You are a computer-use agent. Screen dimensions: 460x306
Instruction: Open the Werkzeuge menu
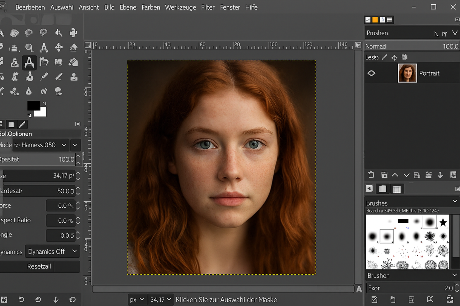coord(180,7)
